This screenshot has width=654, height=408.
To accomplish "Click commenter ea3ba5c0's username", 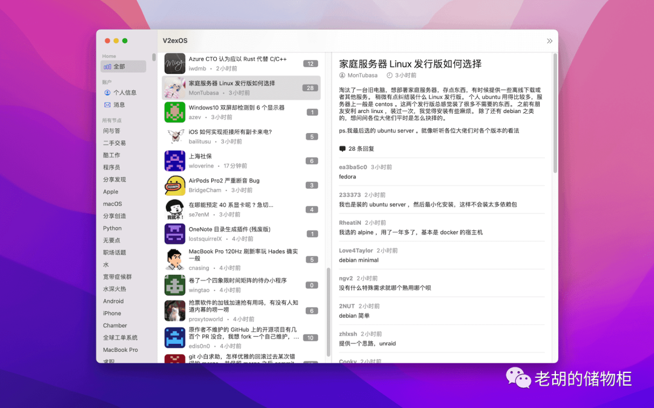I will [x=353, y=167].
